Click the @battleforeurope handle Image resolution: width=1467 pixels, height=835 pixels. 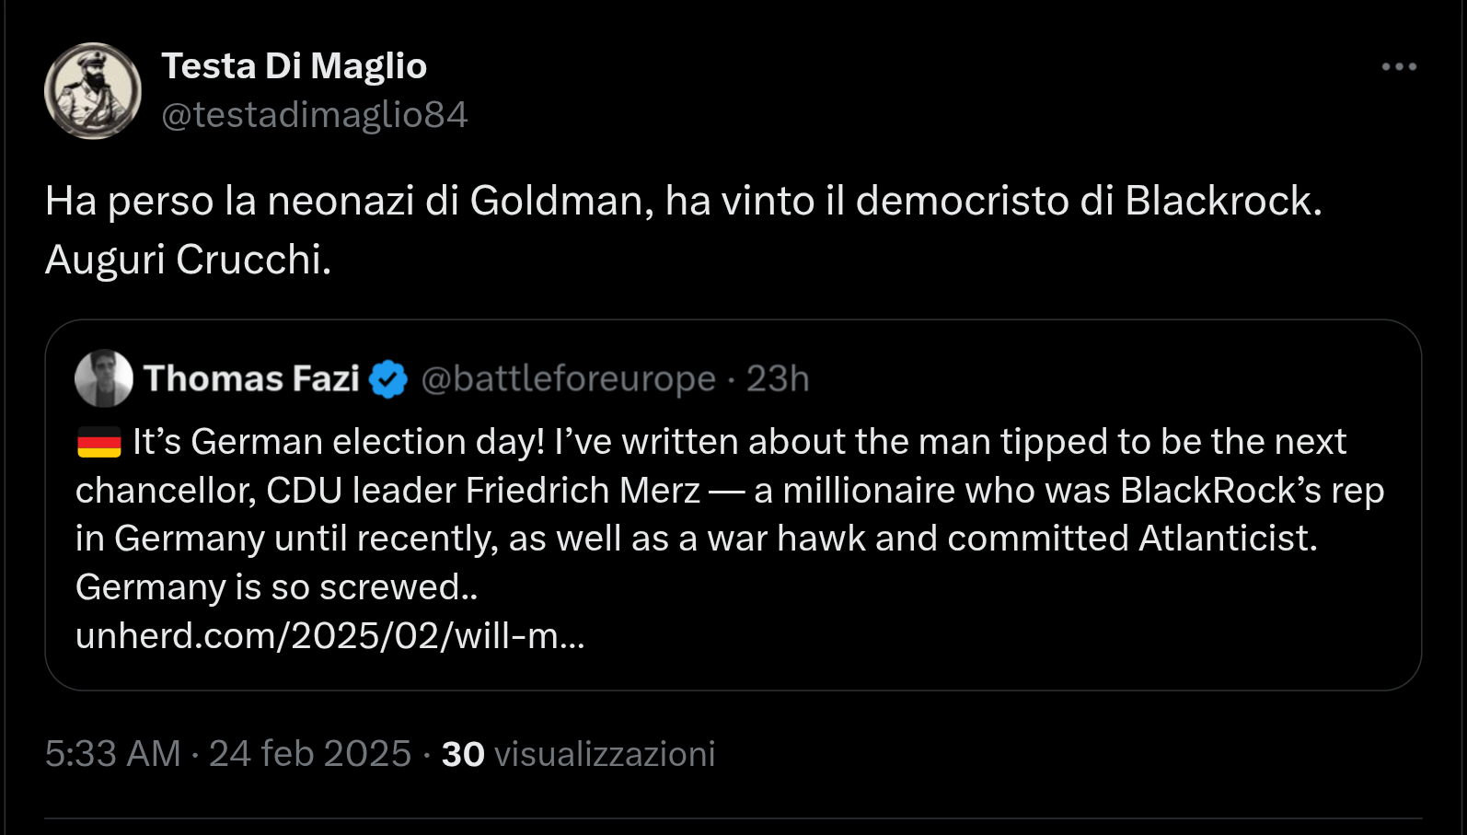coord(568,377)
